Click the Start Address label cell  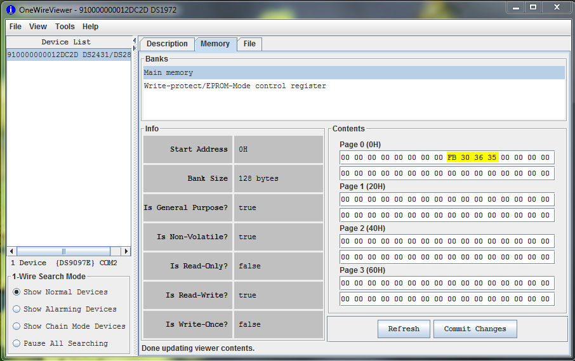[x=188, y=149]
